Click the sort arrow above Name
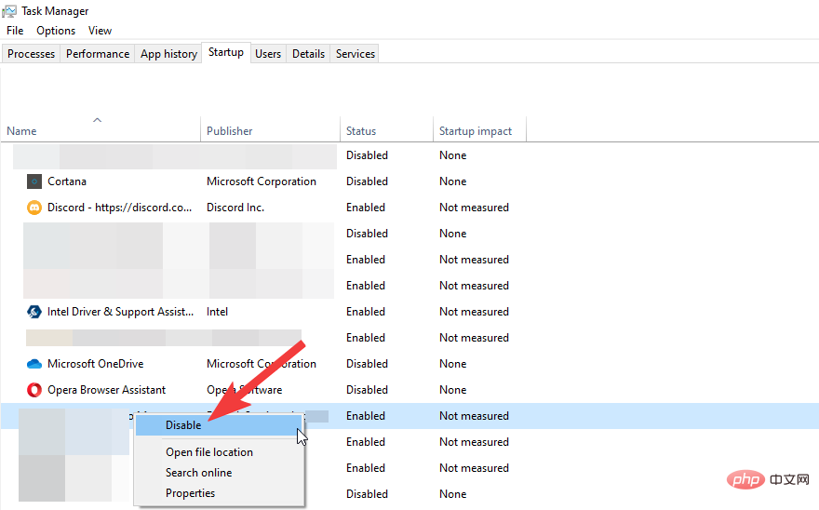Image resolution: width=819 pixels, height=510 pixels. (97, 120)
